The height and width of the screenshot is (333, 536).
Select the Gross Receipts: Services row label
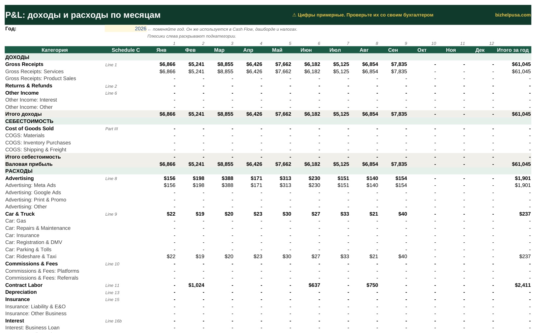34,72
